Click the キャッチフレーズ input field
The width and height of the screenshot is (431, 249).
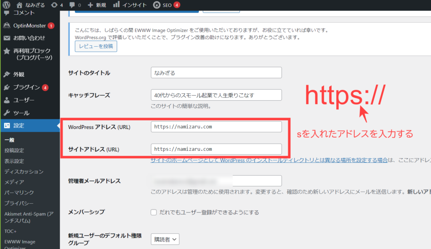point(216,95)
